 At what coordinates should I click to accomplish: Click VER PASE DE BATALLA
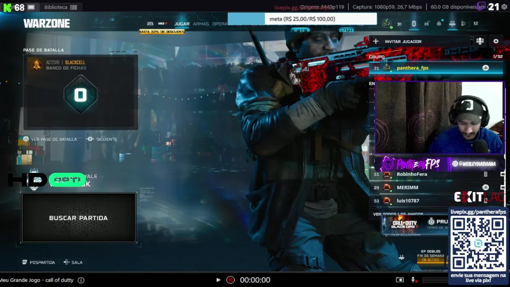point(50,139)
